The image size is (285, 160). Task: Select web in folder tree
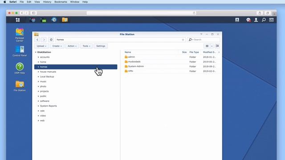[x=42, y=120]
